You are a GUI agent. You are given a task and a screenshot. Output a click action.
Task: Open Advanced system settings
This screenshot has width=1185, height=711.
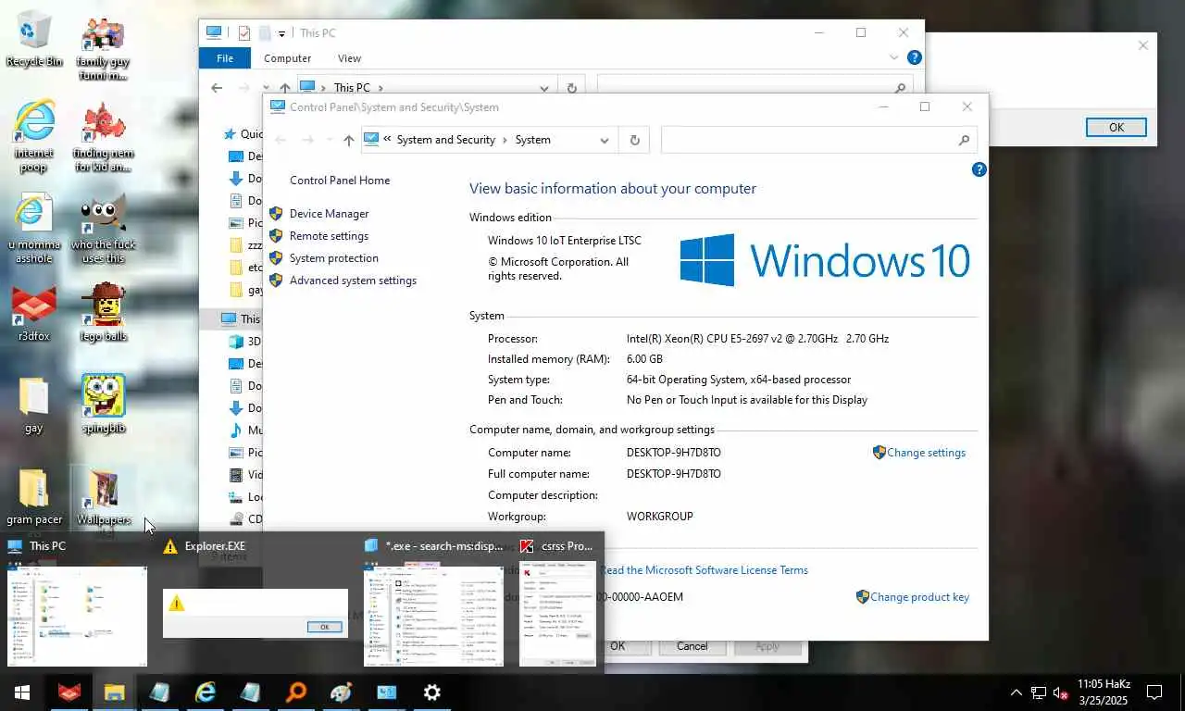tap(353, 281)
